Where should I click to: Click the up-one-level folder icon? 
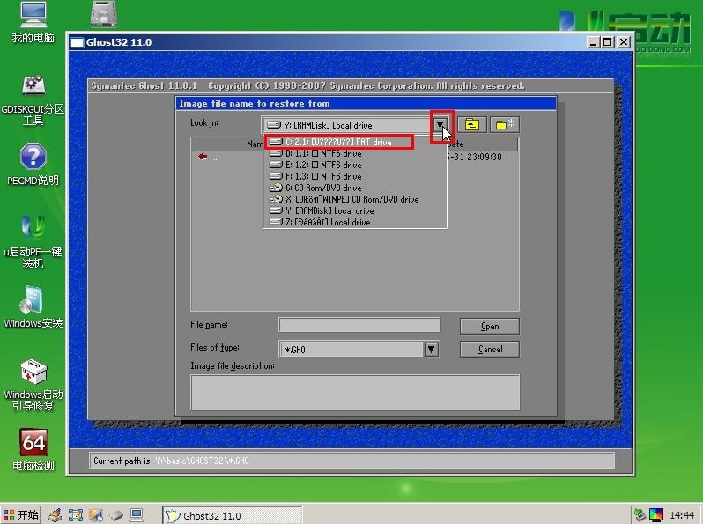[471, 125]
